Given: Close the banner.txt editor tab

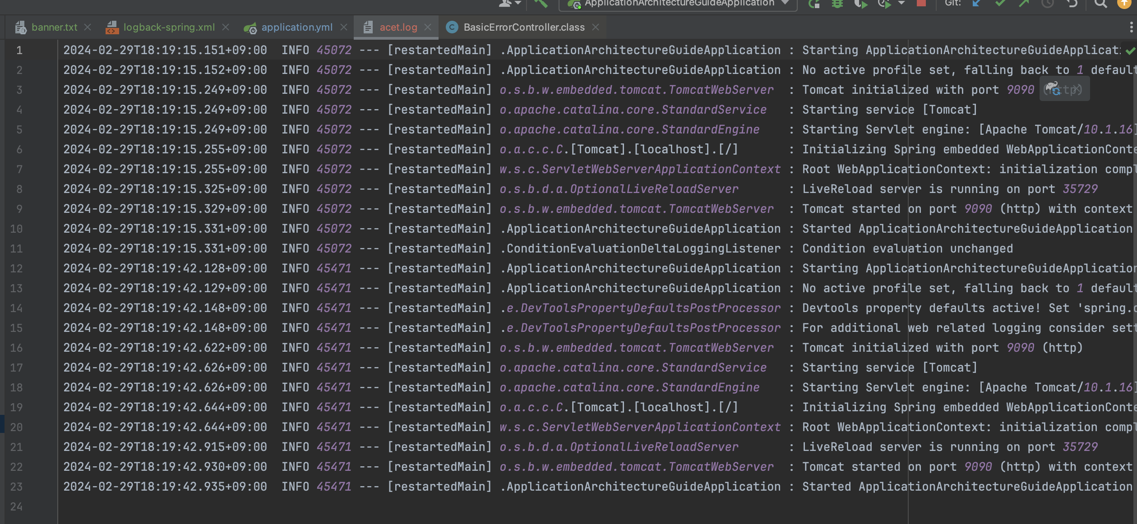Looking at the screenshot, I should pyautogui.click(x=88, y=28).
